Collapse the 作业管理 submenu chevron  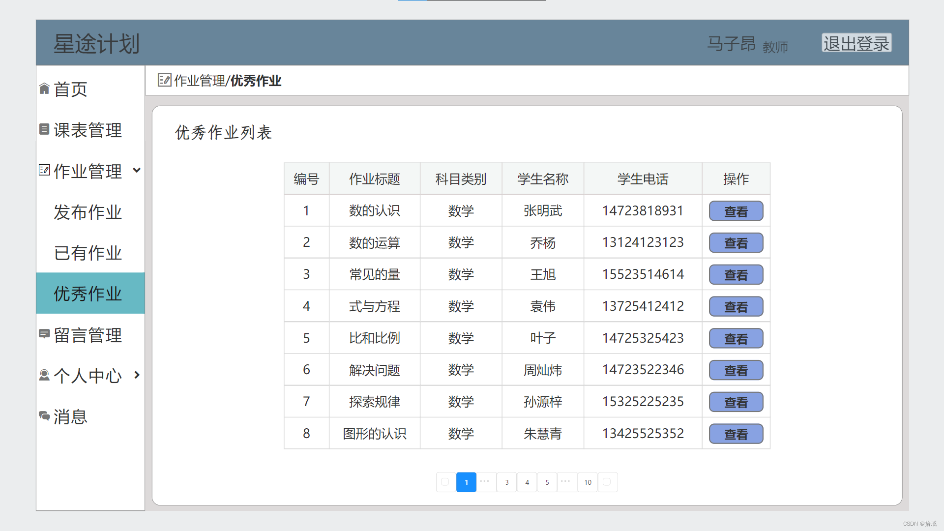pyautogui.click(x=137, y=170)
